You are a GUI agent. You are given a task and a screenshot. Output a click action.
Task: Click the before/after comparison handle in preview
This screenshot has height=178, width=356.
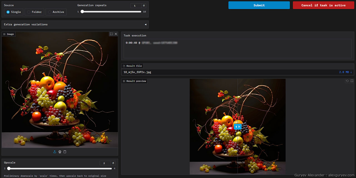238,127
